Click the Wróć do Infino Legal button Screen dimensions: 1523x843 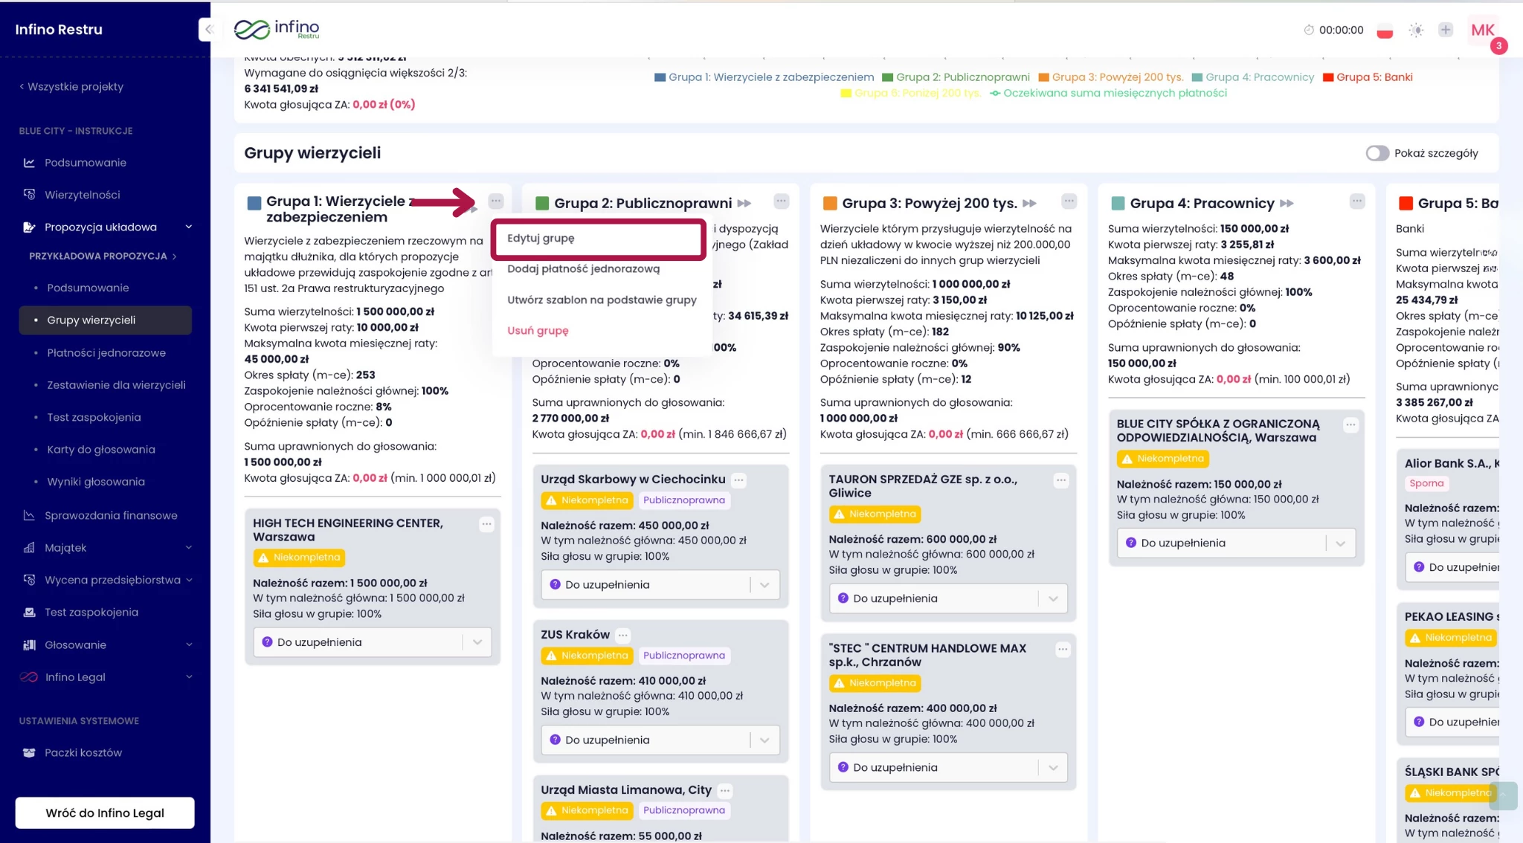click(x=105, y=813)
